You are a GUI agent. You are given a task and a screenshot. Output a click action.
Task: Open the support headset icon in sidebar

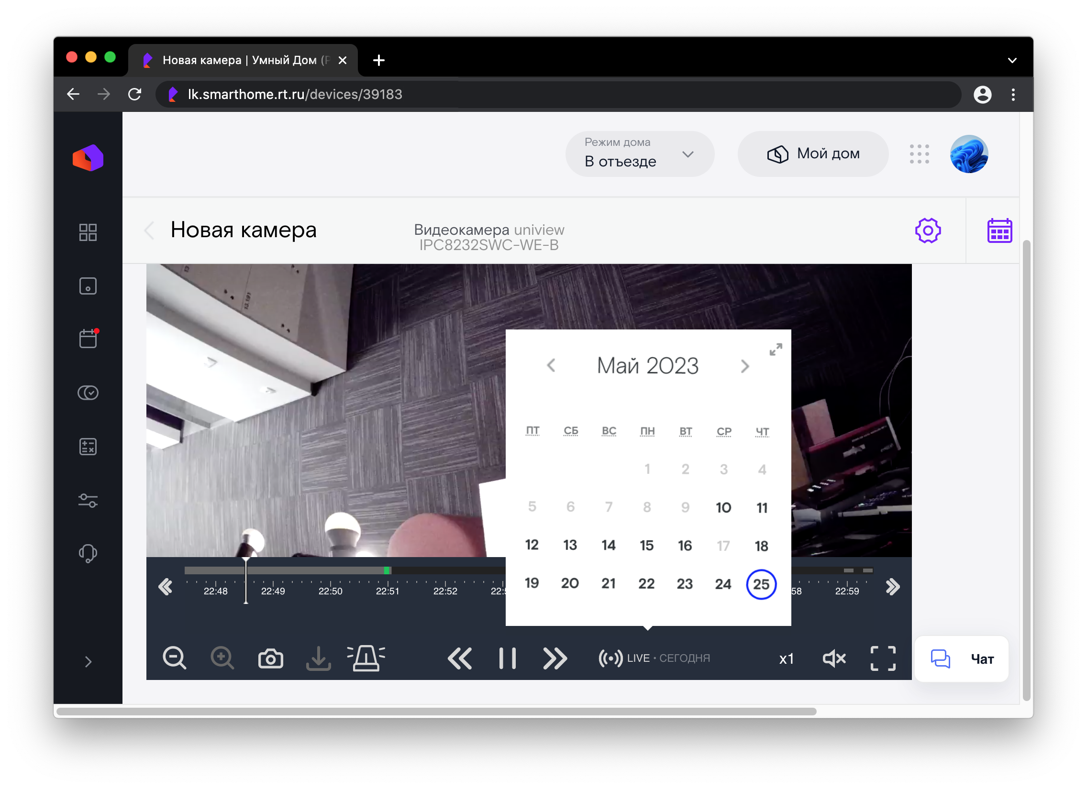pyautogui.click(x=88, y=553)
